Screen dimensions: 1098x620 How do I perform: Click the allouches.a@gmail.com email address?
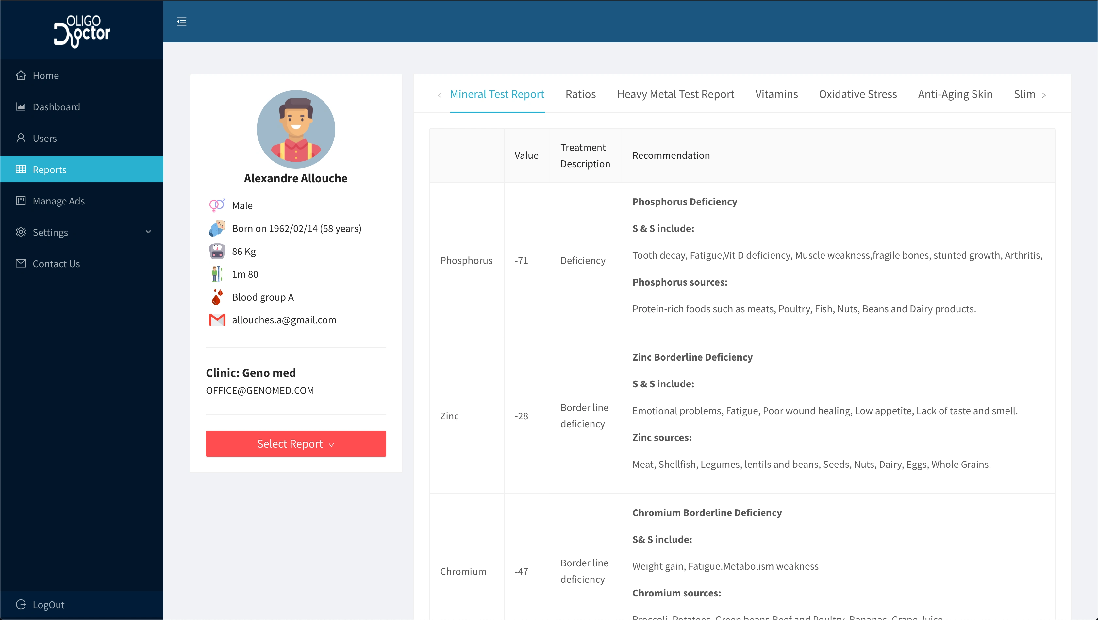click(x=284, y=319)
